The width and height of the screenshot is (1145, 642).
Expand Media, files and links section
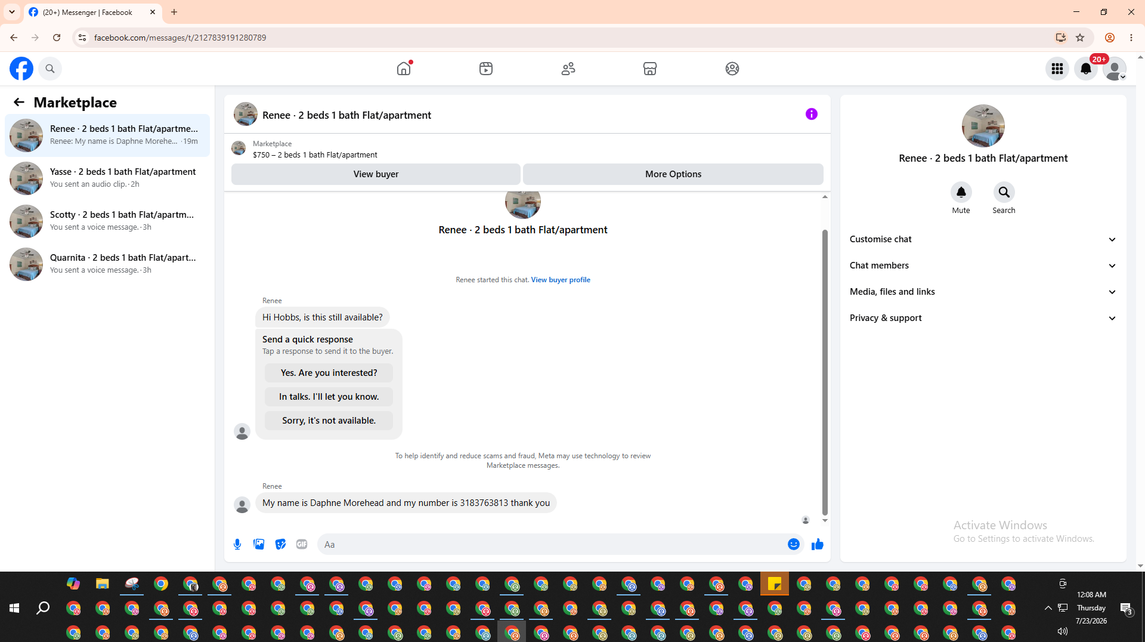click(x=983, y=292)
